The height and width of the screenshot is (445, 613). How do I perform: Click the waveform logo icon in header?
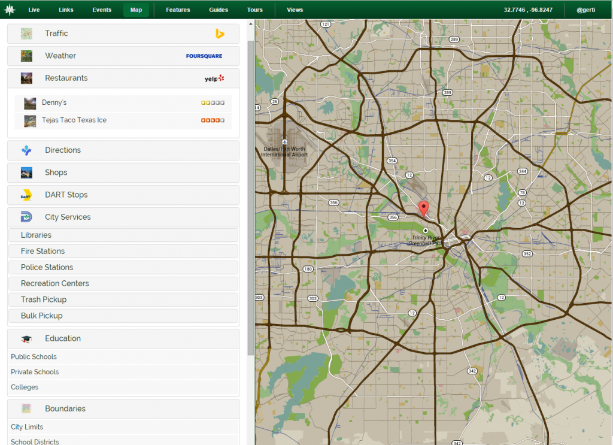10,10
